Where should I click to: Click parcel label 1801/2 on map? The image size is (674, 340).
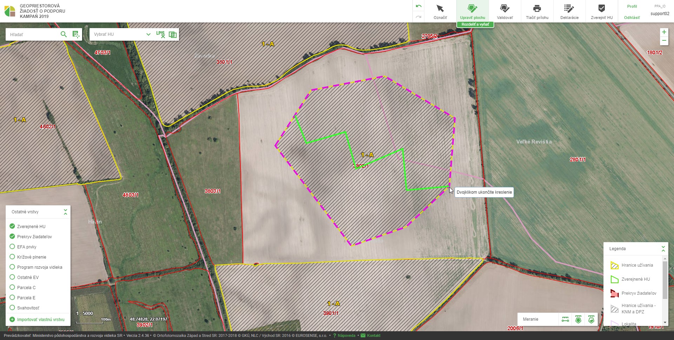(x=654, y=53)
